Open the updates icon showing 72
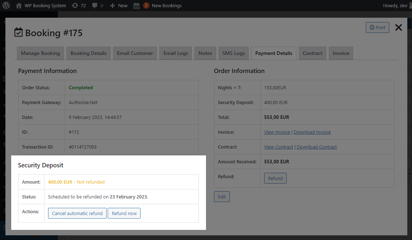The width and height of the screenshot is (412, 240). pos(75,5)
